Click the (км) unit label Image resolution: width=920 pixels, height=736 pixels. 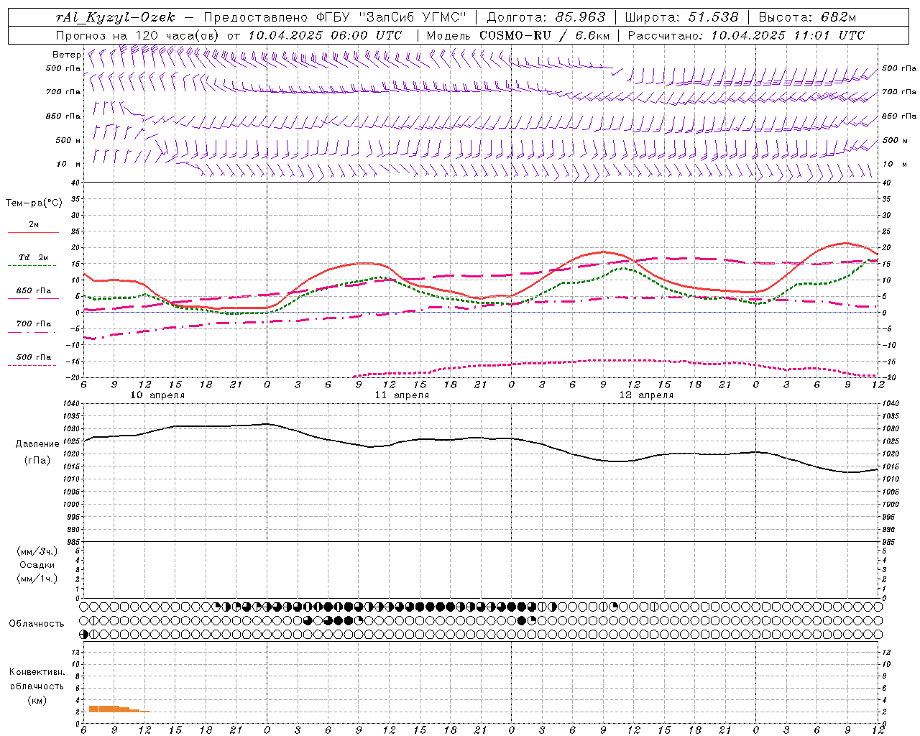coord(37,700)
